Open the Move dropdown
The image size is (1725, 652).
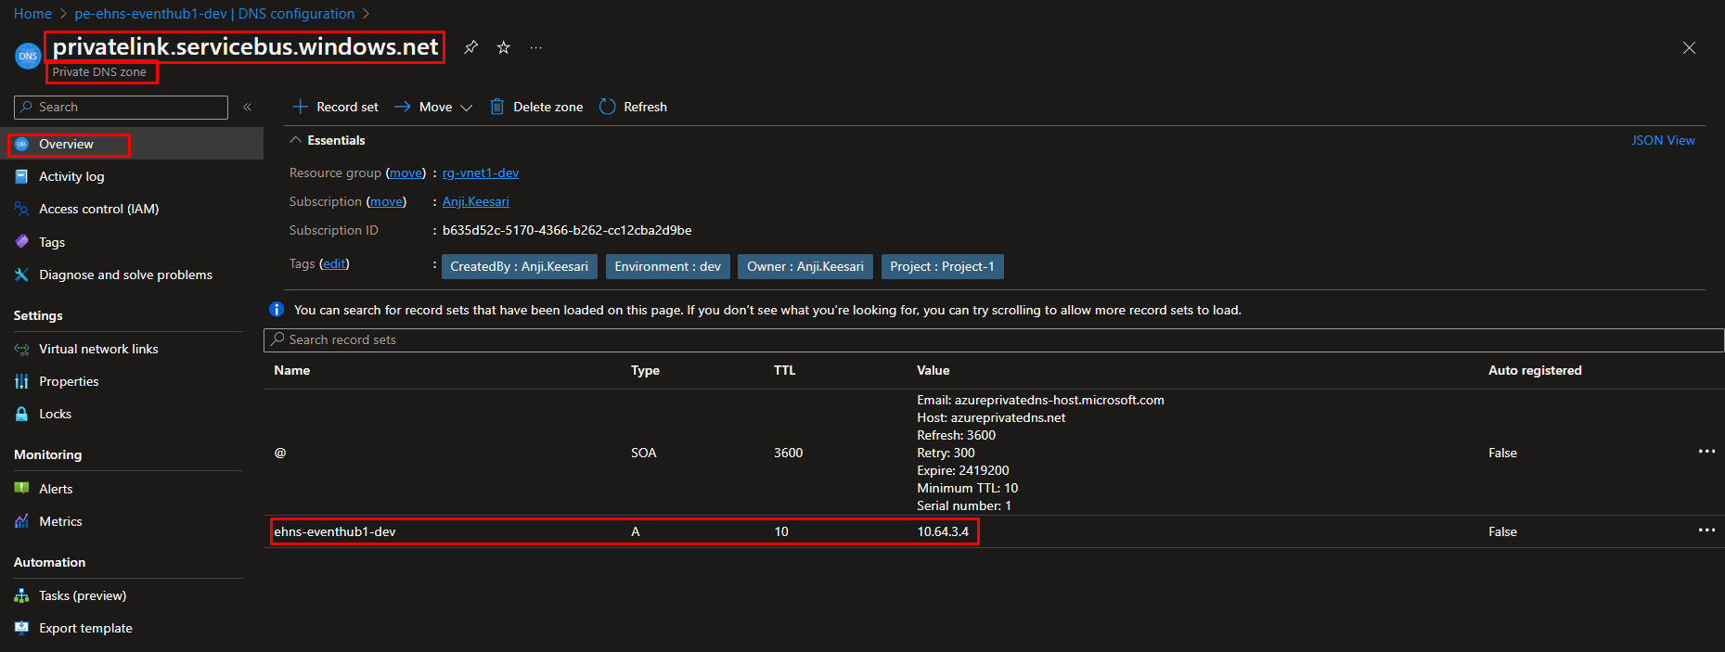coord(433,107)
